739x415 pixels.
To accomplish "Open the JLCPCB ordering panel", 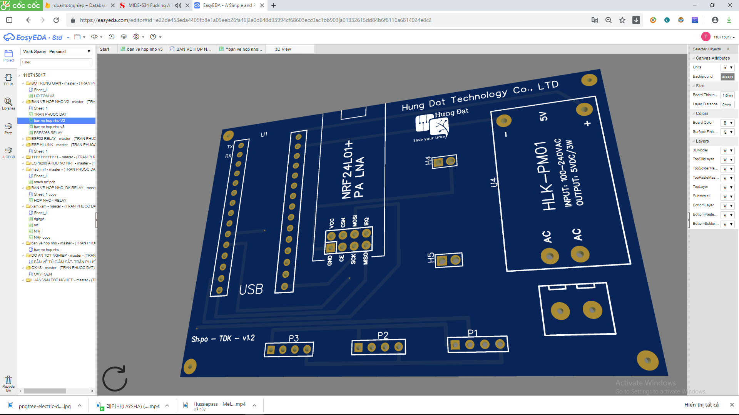I will click(8, 153).
